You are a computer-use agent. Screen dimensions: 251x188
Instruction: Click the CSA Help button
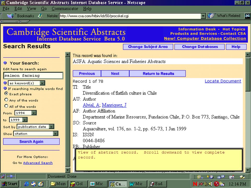(236, 47)
